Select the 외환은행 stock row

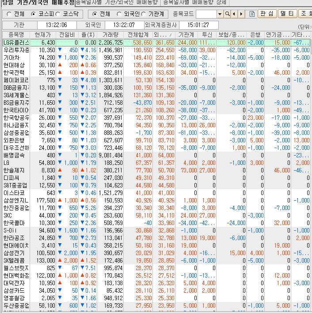pos(156,140)
